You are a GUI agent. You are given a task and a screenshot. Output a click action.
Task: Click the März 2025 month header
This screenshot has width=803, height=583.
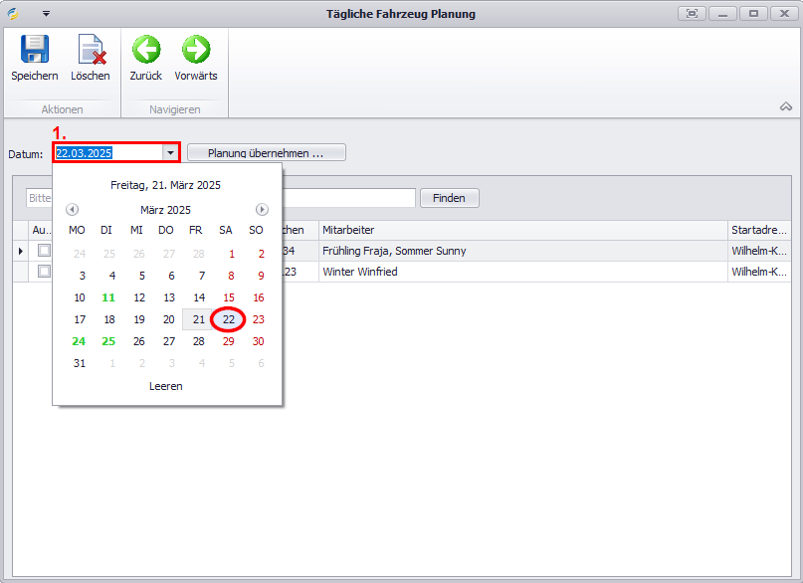[x=165, y=210]
